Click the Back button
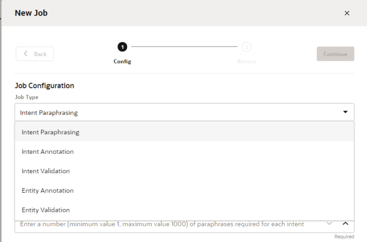Screen dimensions: 367x242 35,54
